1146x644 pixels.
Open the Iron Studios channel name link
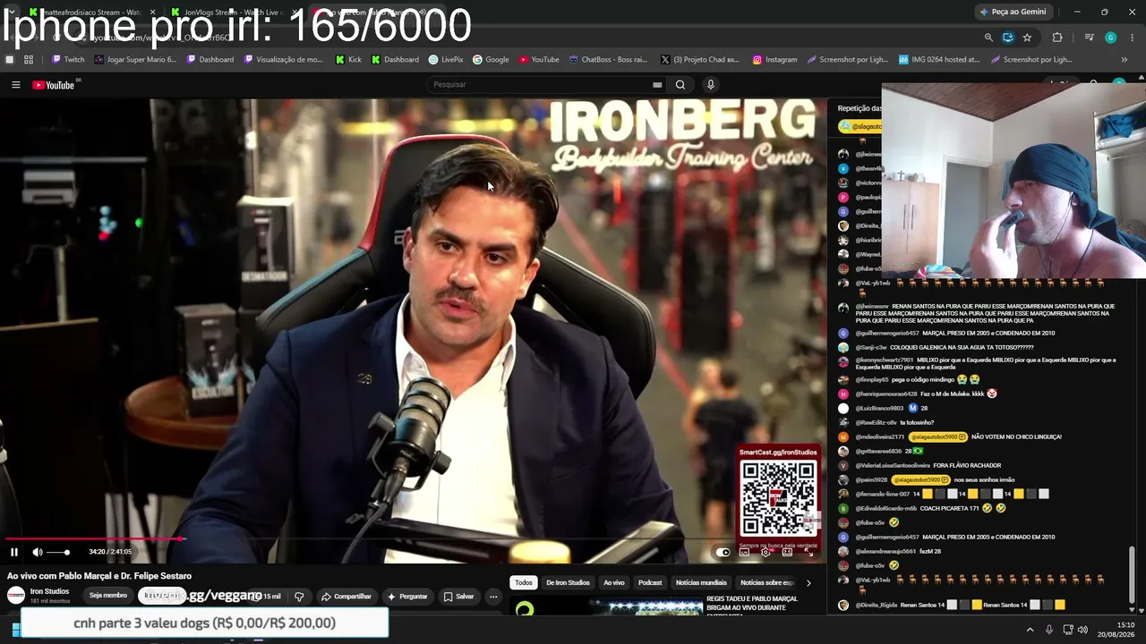(49, 591)
